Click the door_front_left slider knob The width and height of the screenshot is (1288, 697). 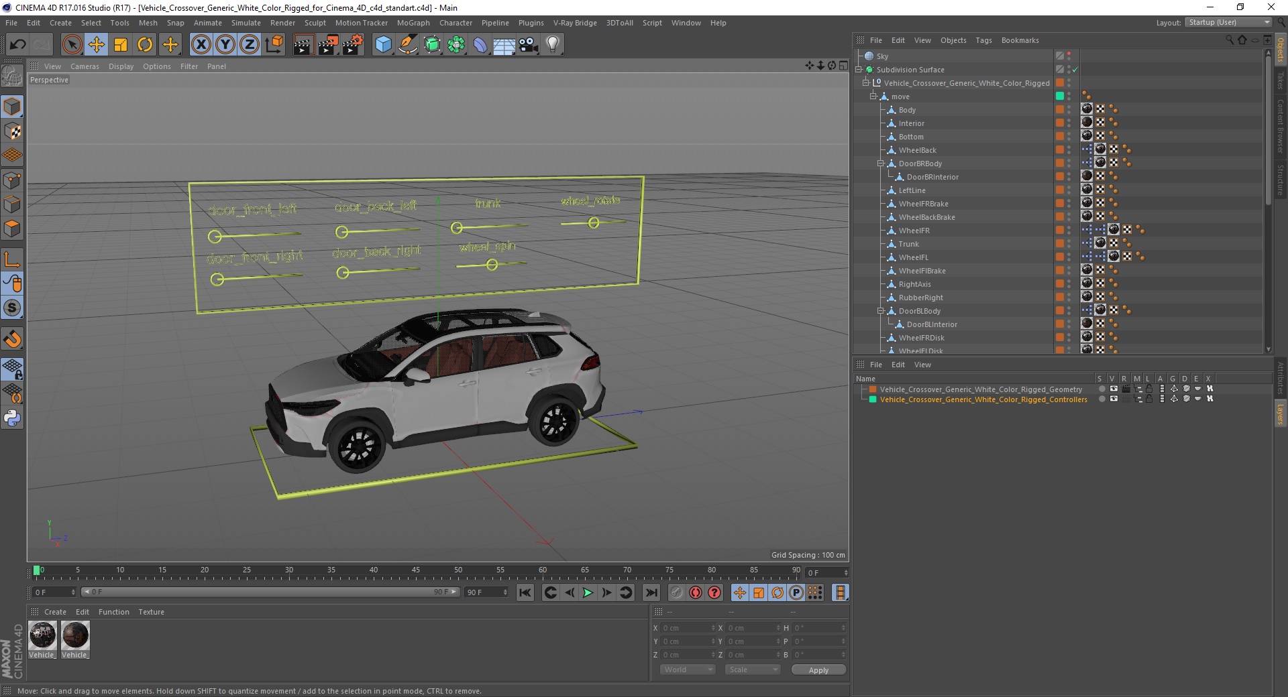pyautogui.click(x=215, y=236)
